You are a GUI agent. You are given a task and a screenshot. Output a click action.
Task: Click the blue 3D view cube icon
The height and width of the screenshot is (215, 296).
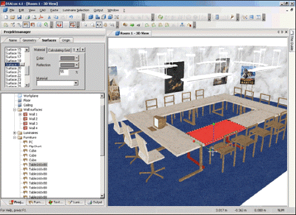coord(91,17)
